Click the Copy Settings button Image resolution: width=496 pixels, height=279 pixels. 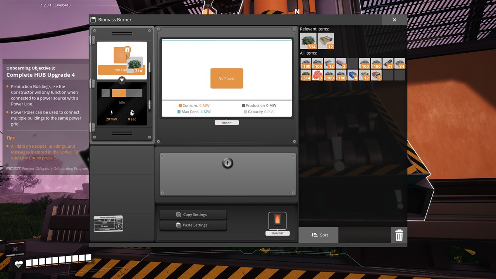pos(193,215)
